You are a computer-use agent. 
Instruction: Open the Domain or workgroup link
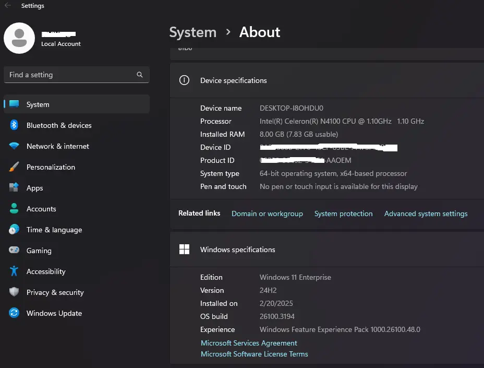267,213
